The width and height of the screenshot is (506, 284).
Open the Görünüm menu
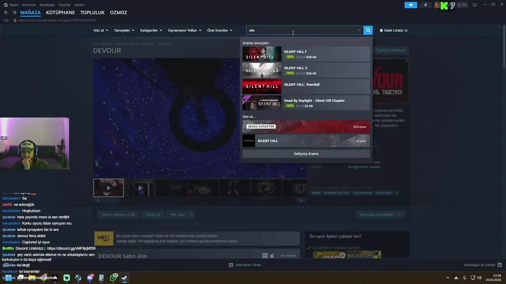pyautogui.click(x=29, y=5)
